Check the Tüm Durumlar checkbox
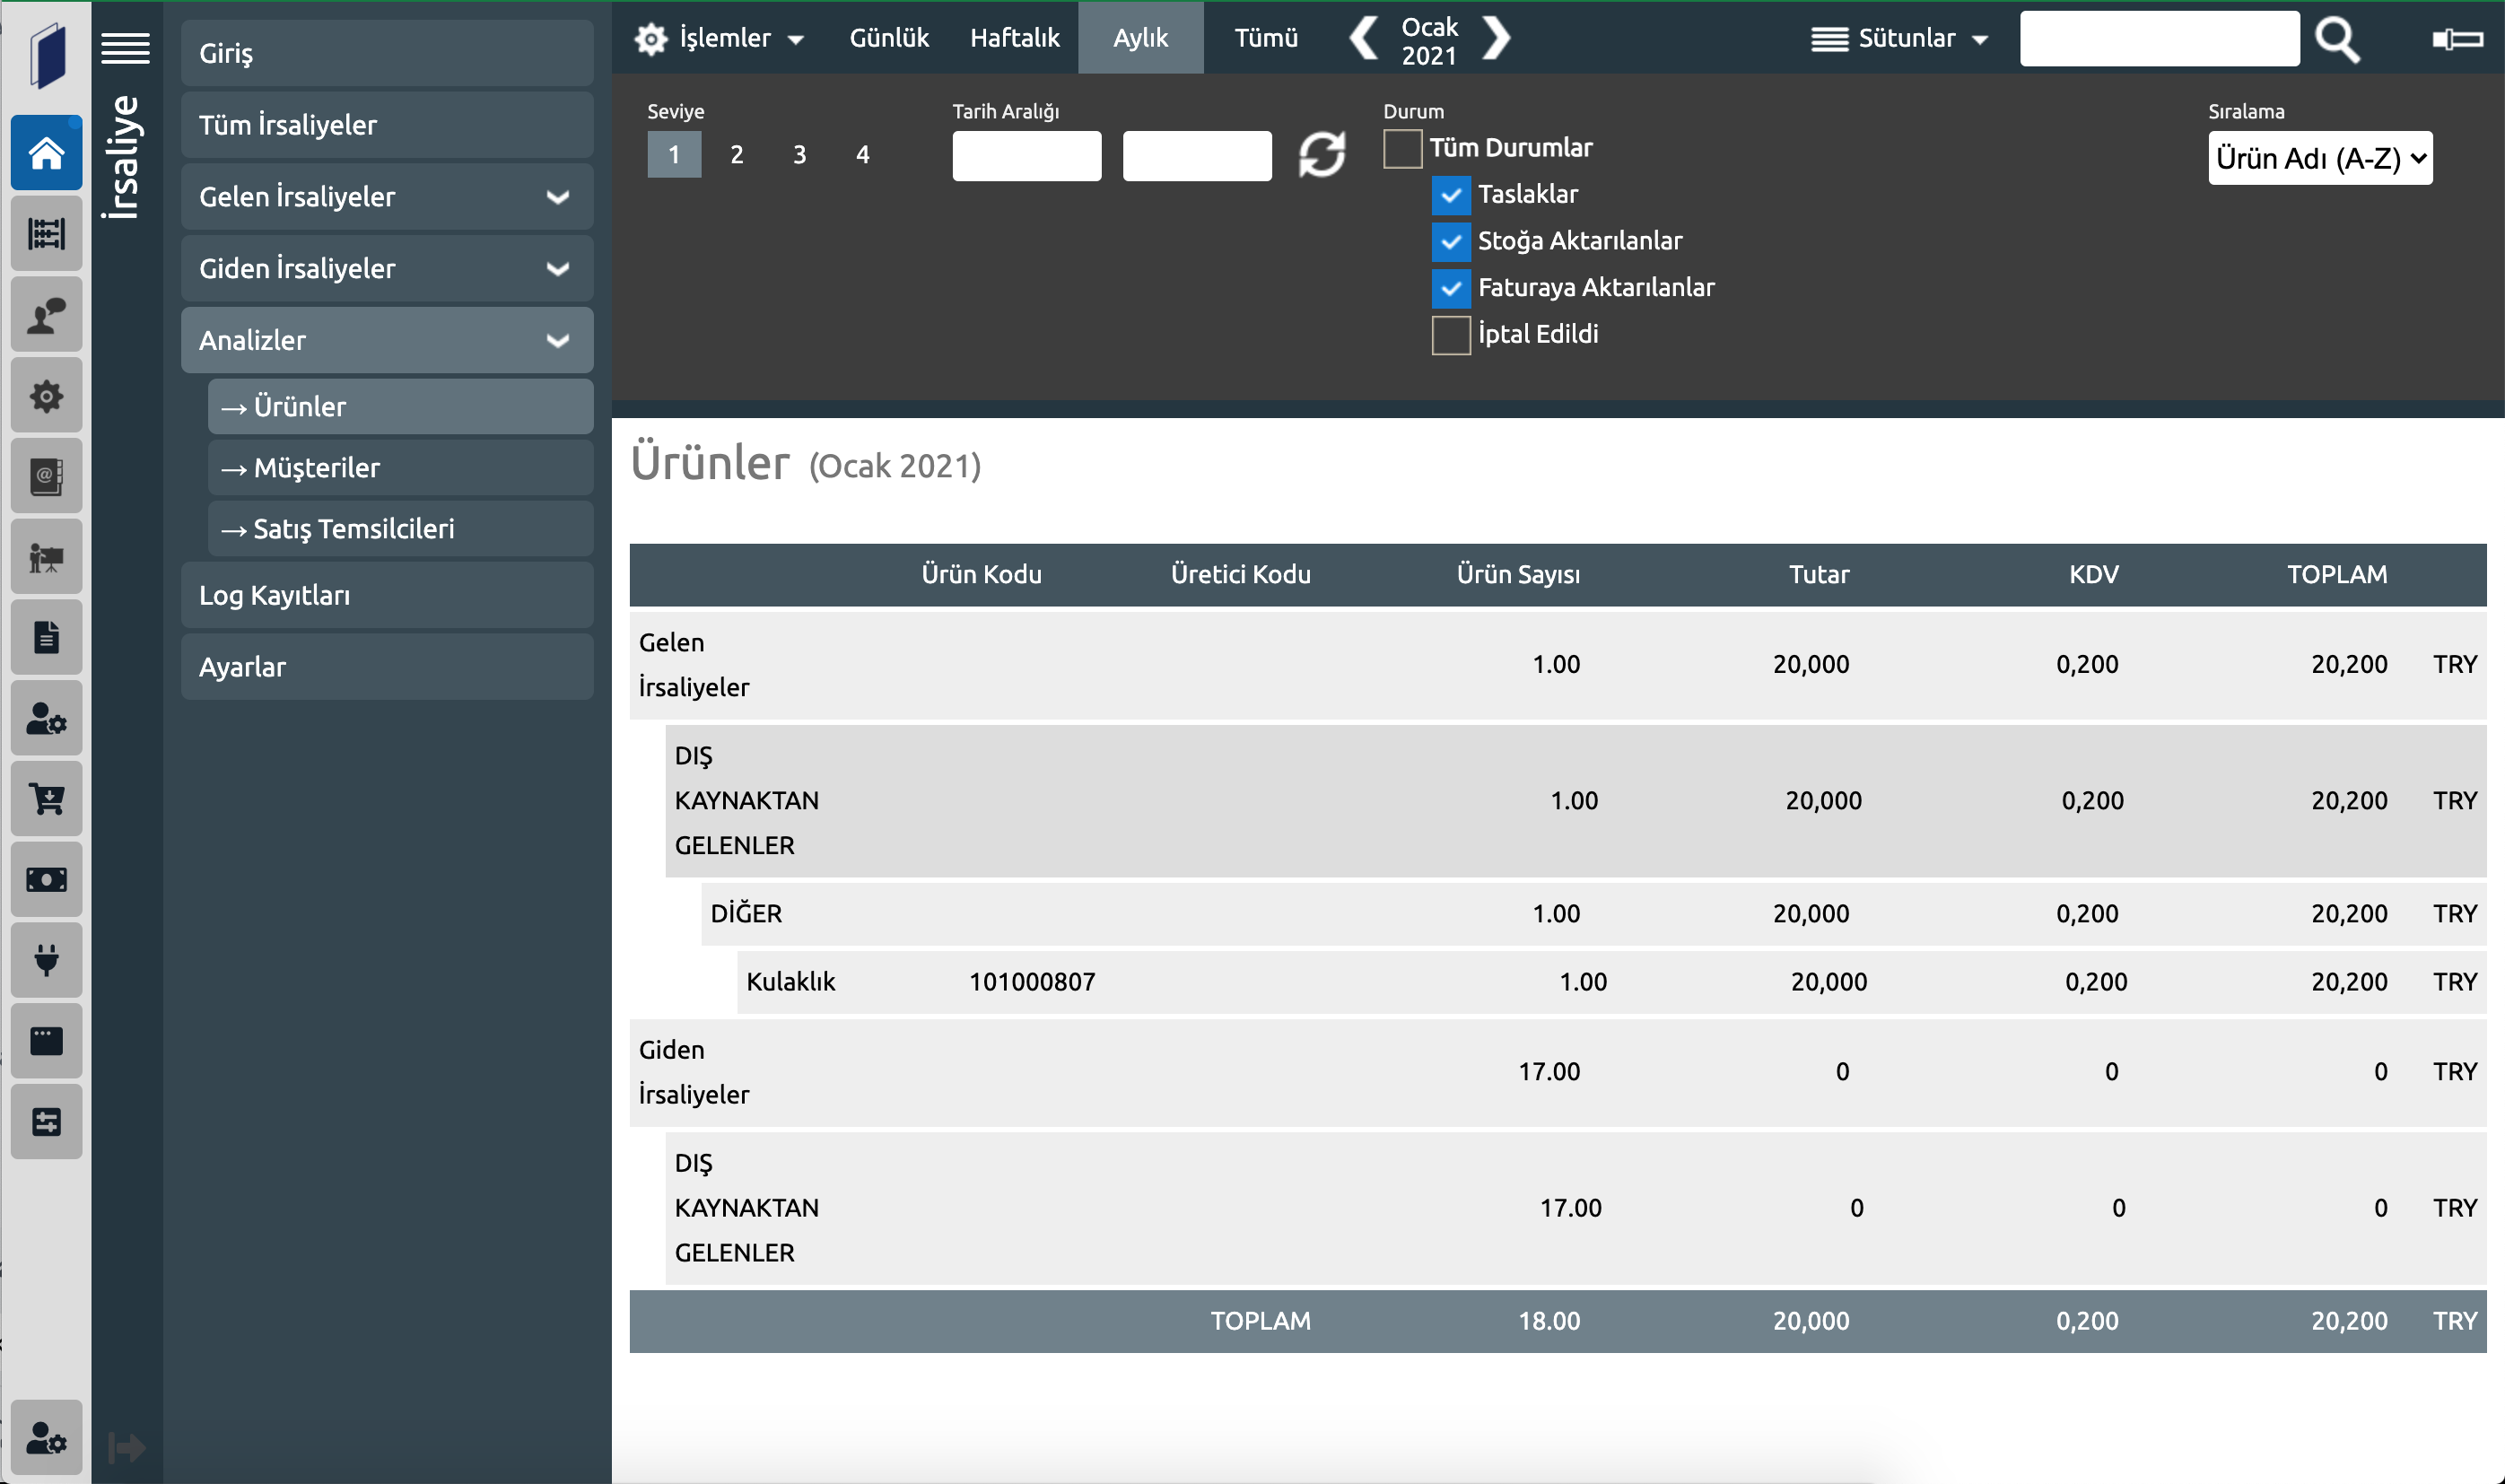Screen dimensions: 2505x1484 1402,149
